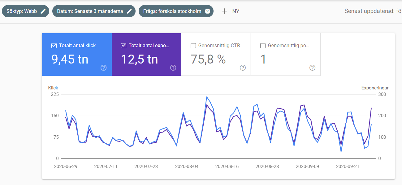Select the 9,45 tn clicks metric card

click(77, 55)
